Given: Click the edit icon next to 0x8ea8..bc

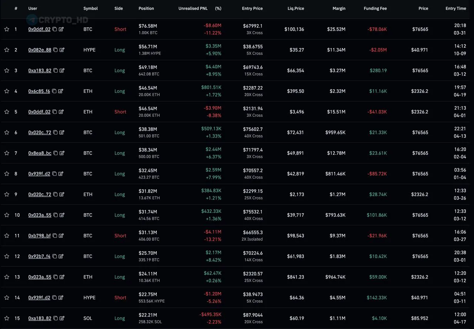Looking at the screenshot, I should 62,153.
